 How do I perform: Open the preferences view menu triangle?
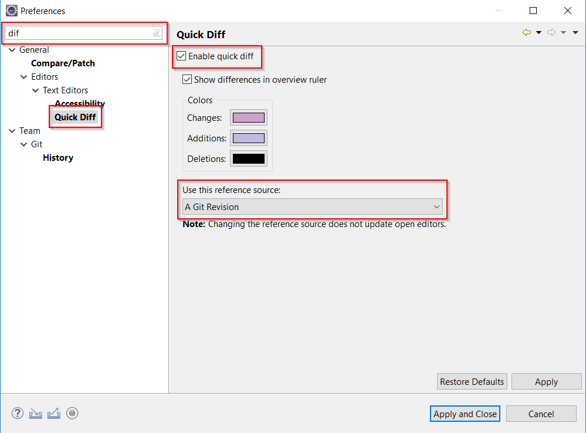tap(575, 33)
